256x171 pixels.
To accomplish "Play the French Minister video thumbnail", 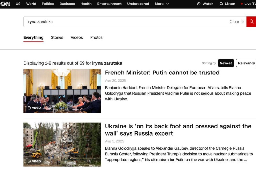I will (x=62, y=91).
